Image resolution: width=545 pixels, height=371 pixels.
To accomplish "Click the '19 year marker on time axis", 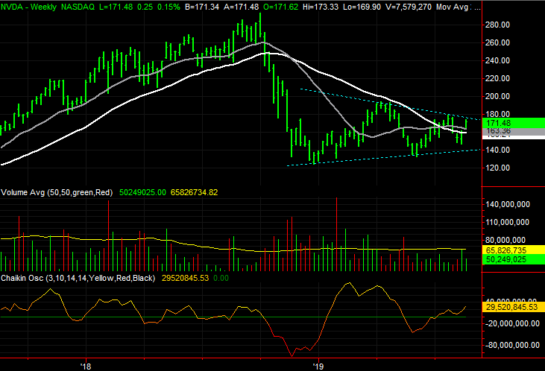I will pyautogui.click(x=318, y=366).
